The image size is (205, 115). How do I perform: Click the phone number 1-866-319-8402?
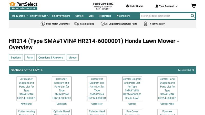(103, 4)
